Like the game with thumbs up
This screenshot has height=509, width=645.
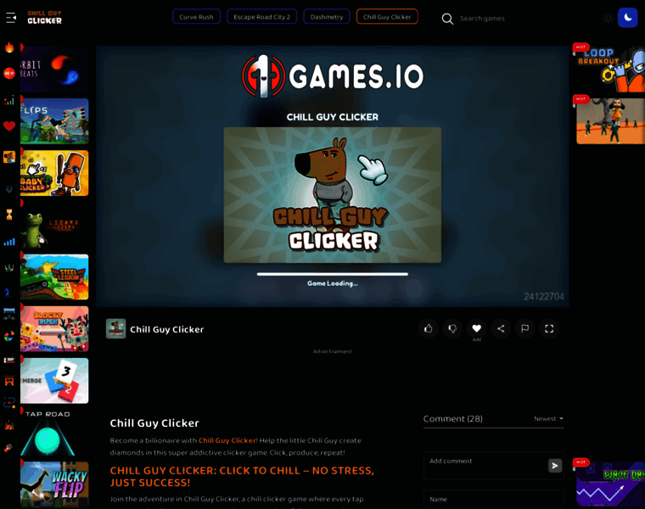[x=429, y=328]
